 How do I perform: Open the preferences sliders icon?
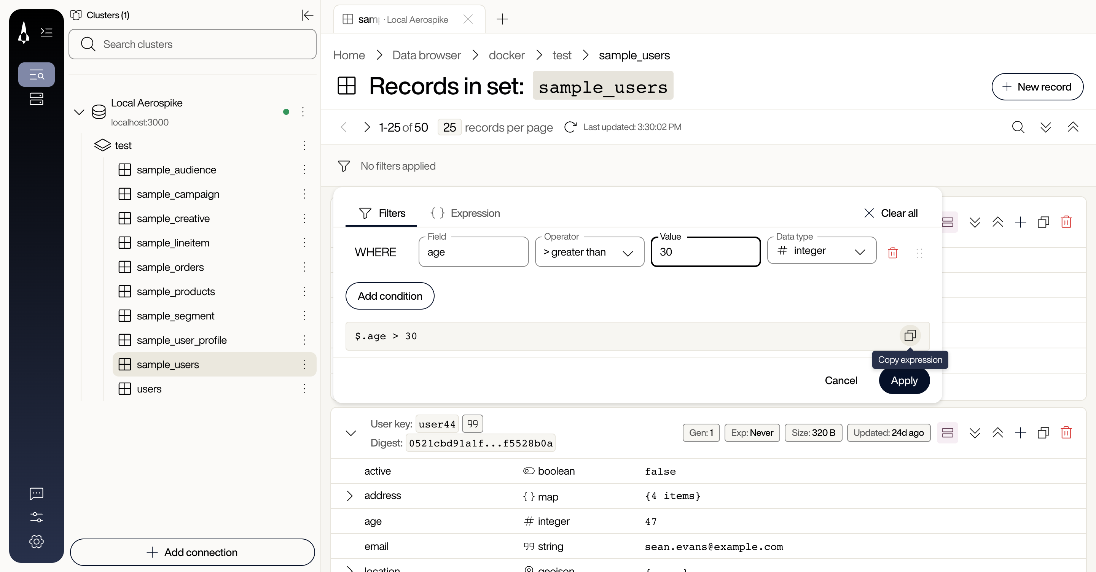tap(37, 517)
